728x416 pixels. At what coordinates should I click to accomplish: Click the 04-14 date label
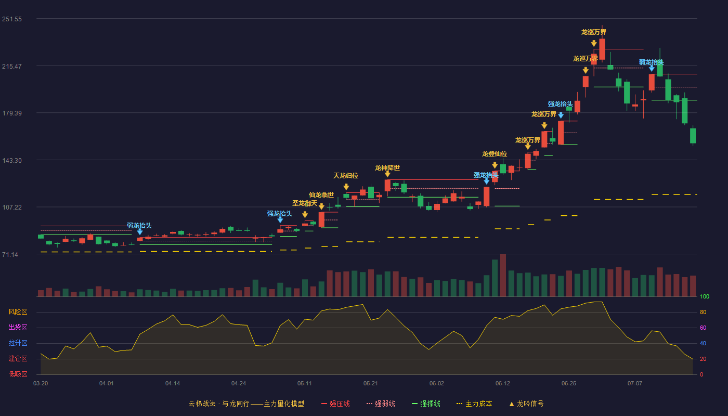pyautogui.click(x=173, y=383)
